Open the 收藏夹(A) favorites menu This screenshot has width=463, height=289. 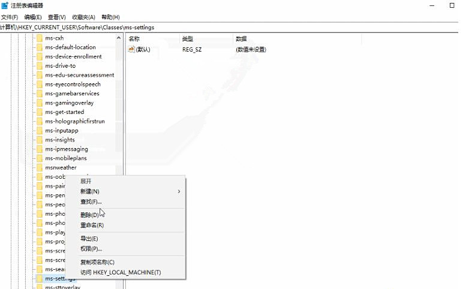point(83,17)
